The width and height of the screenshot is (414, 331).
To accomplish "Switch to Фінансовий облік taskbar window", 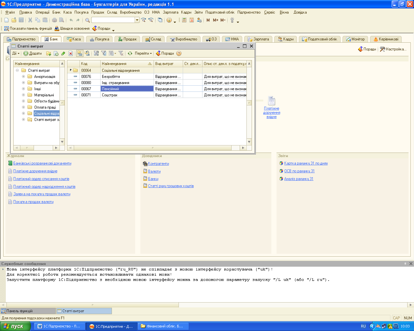I will (163, 326).
